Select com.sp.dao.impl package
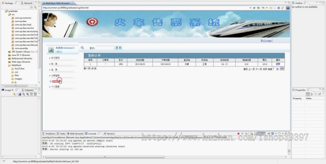Screen dimensions: 326x164 (21, 25)
